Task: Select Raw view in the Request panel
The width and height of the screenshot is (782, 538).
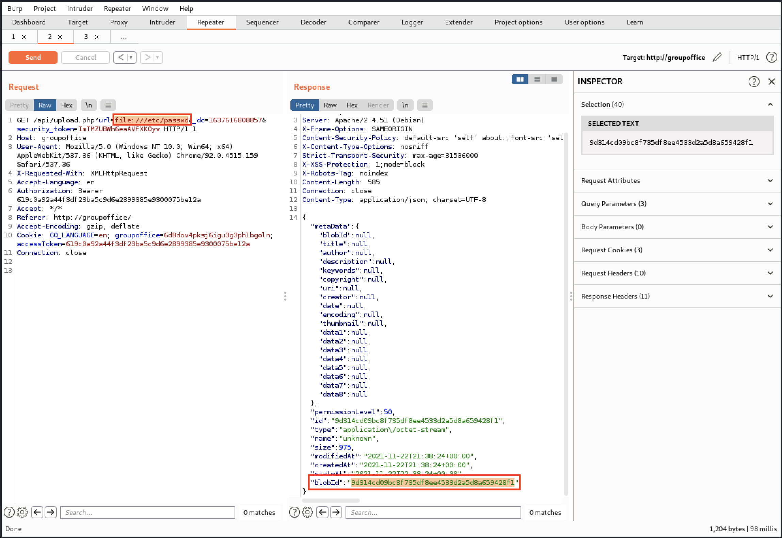Action: point(45,105)
